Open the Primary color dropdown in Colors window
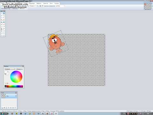This screenshot has height=115, width=153. pos(10,69)
